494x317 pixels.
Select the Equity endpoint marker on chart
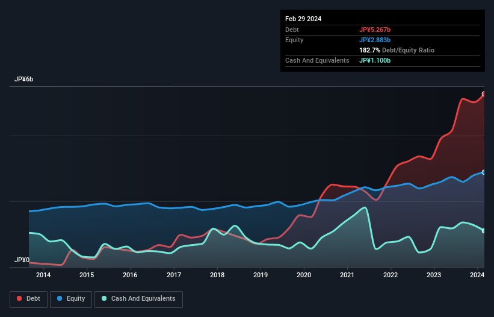(x=484, y=172)
